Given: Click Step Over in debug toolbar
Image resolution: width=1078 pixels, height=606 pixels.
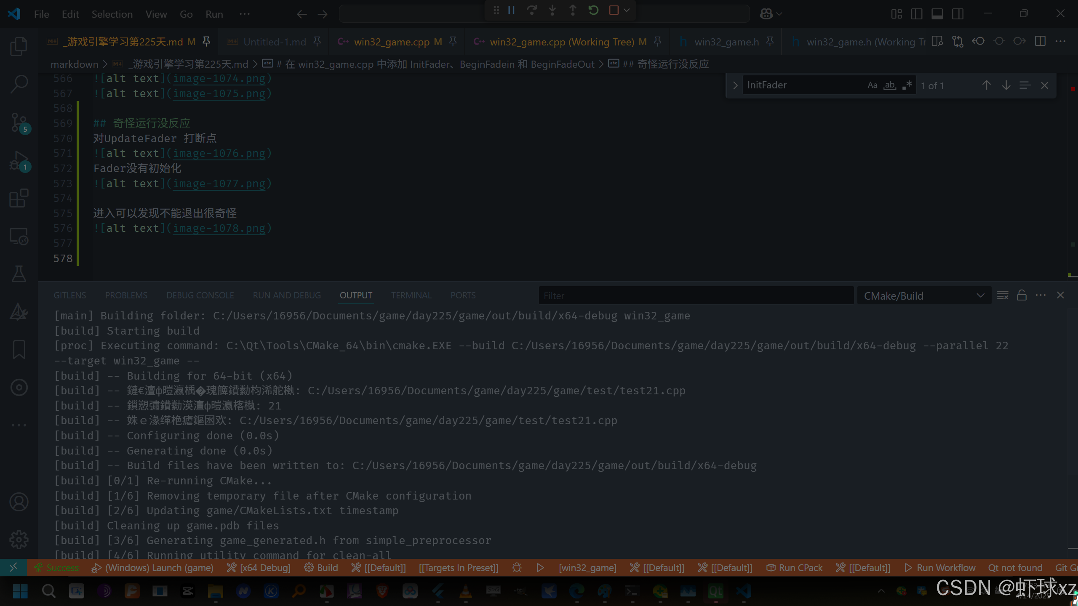Looking at the screenshot, I should [532, 10].
